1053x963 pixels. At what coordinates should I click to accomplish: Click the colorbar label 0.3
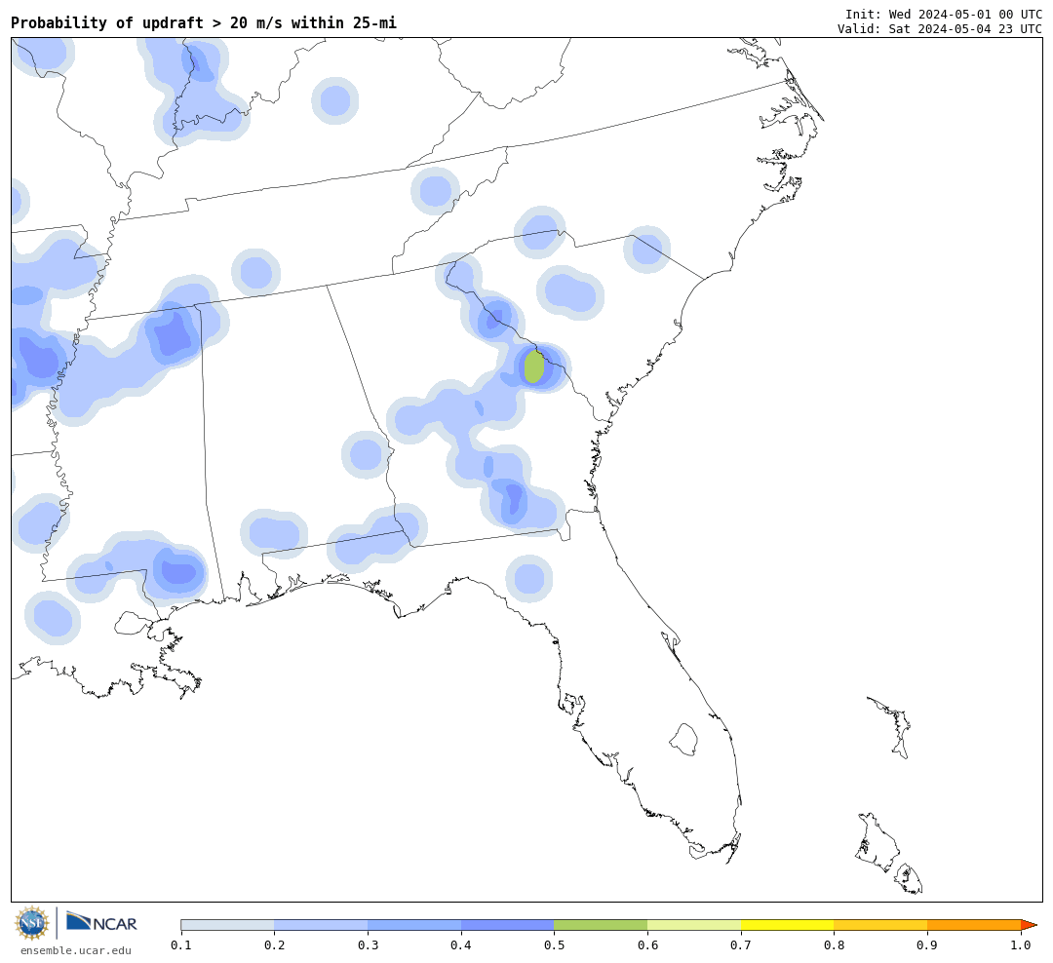pyautogui.click(x=368, y=944)
